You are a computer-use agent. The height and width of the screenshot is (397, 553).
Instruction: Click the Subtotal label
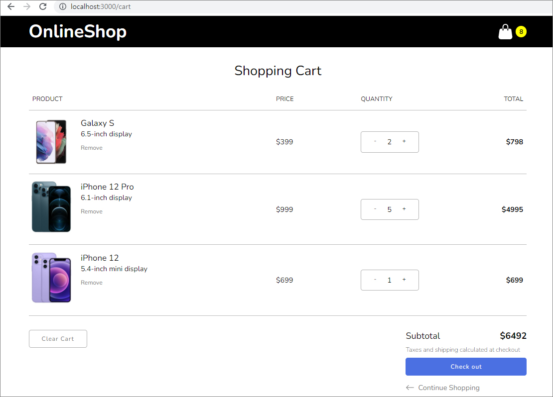pos(423,336)
